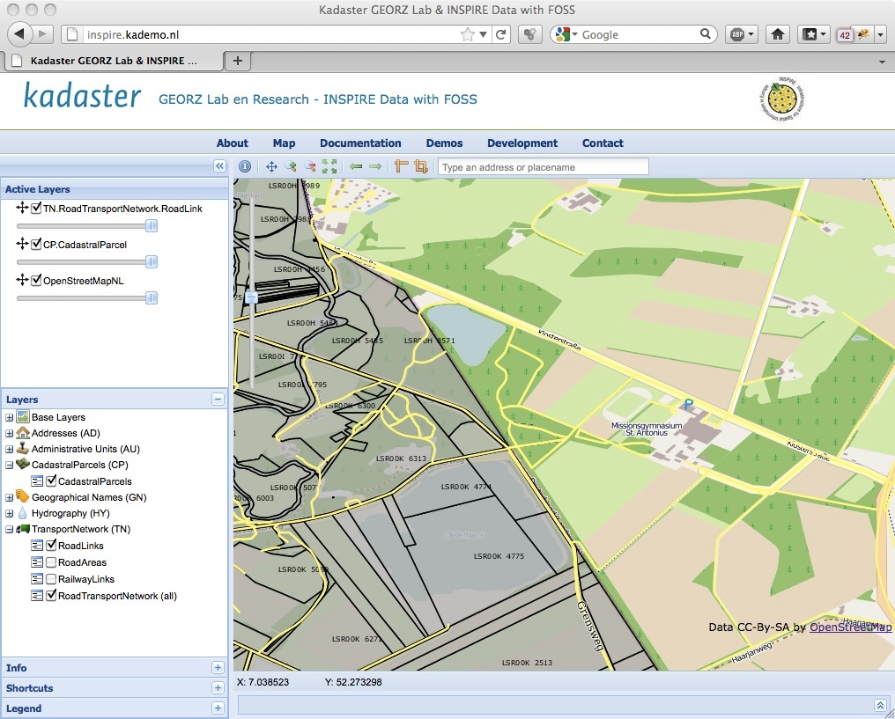Go to next map extent arrow
This screenshot has height=719, width=895.
point(375,166)
